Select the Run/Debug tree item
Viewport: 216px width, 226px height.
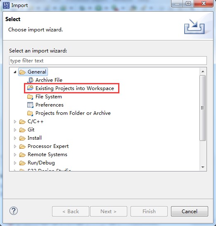tap(41, 163)
